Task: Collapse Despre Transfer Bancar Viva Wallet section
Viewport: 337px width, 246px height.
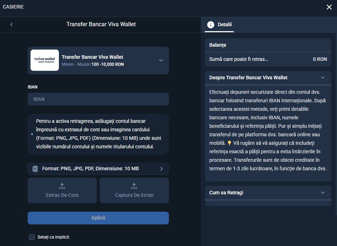Action: 322,78
